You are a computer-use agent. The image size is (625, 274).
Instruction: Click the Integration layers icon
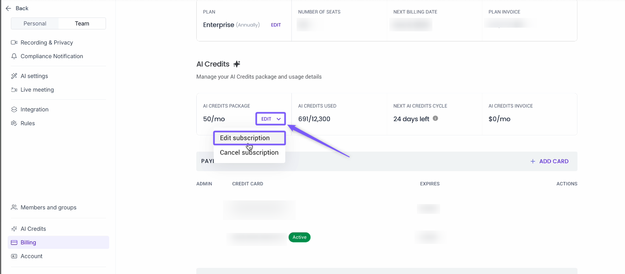[x=14, y=109]
